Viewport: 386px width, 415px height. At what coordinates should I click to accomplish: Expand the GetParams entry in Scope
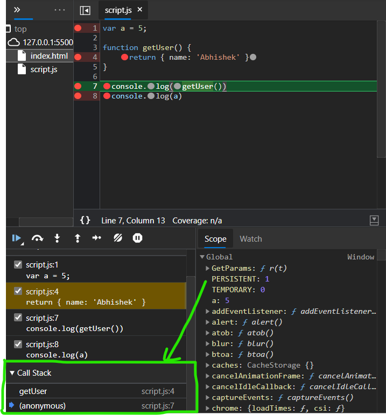(x=208, y=269)
